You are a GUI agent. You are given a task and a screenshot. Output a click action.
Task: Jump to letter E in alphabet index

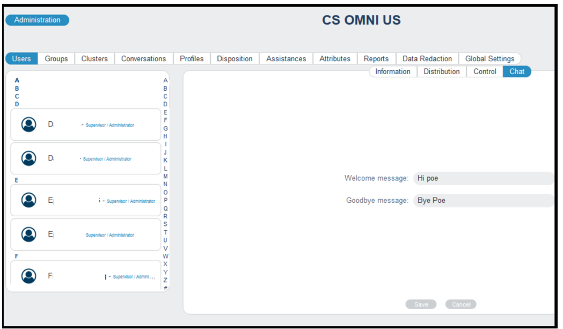pyautogui.click(x=165, y=112)
